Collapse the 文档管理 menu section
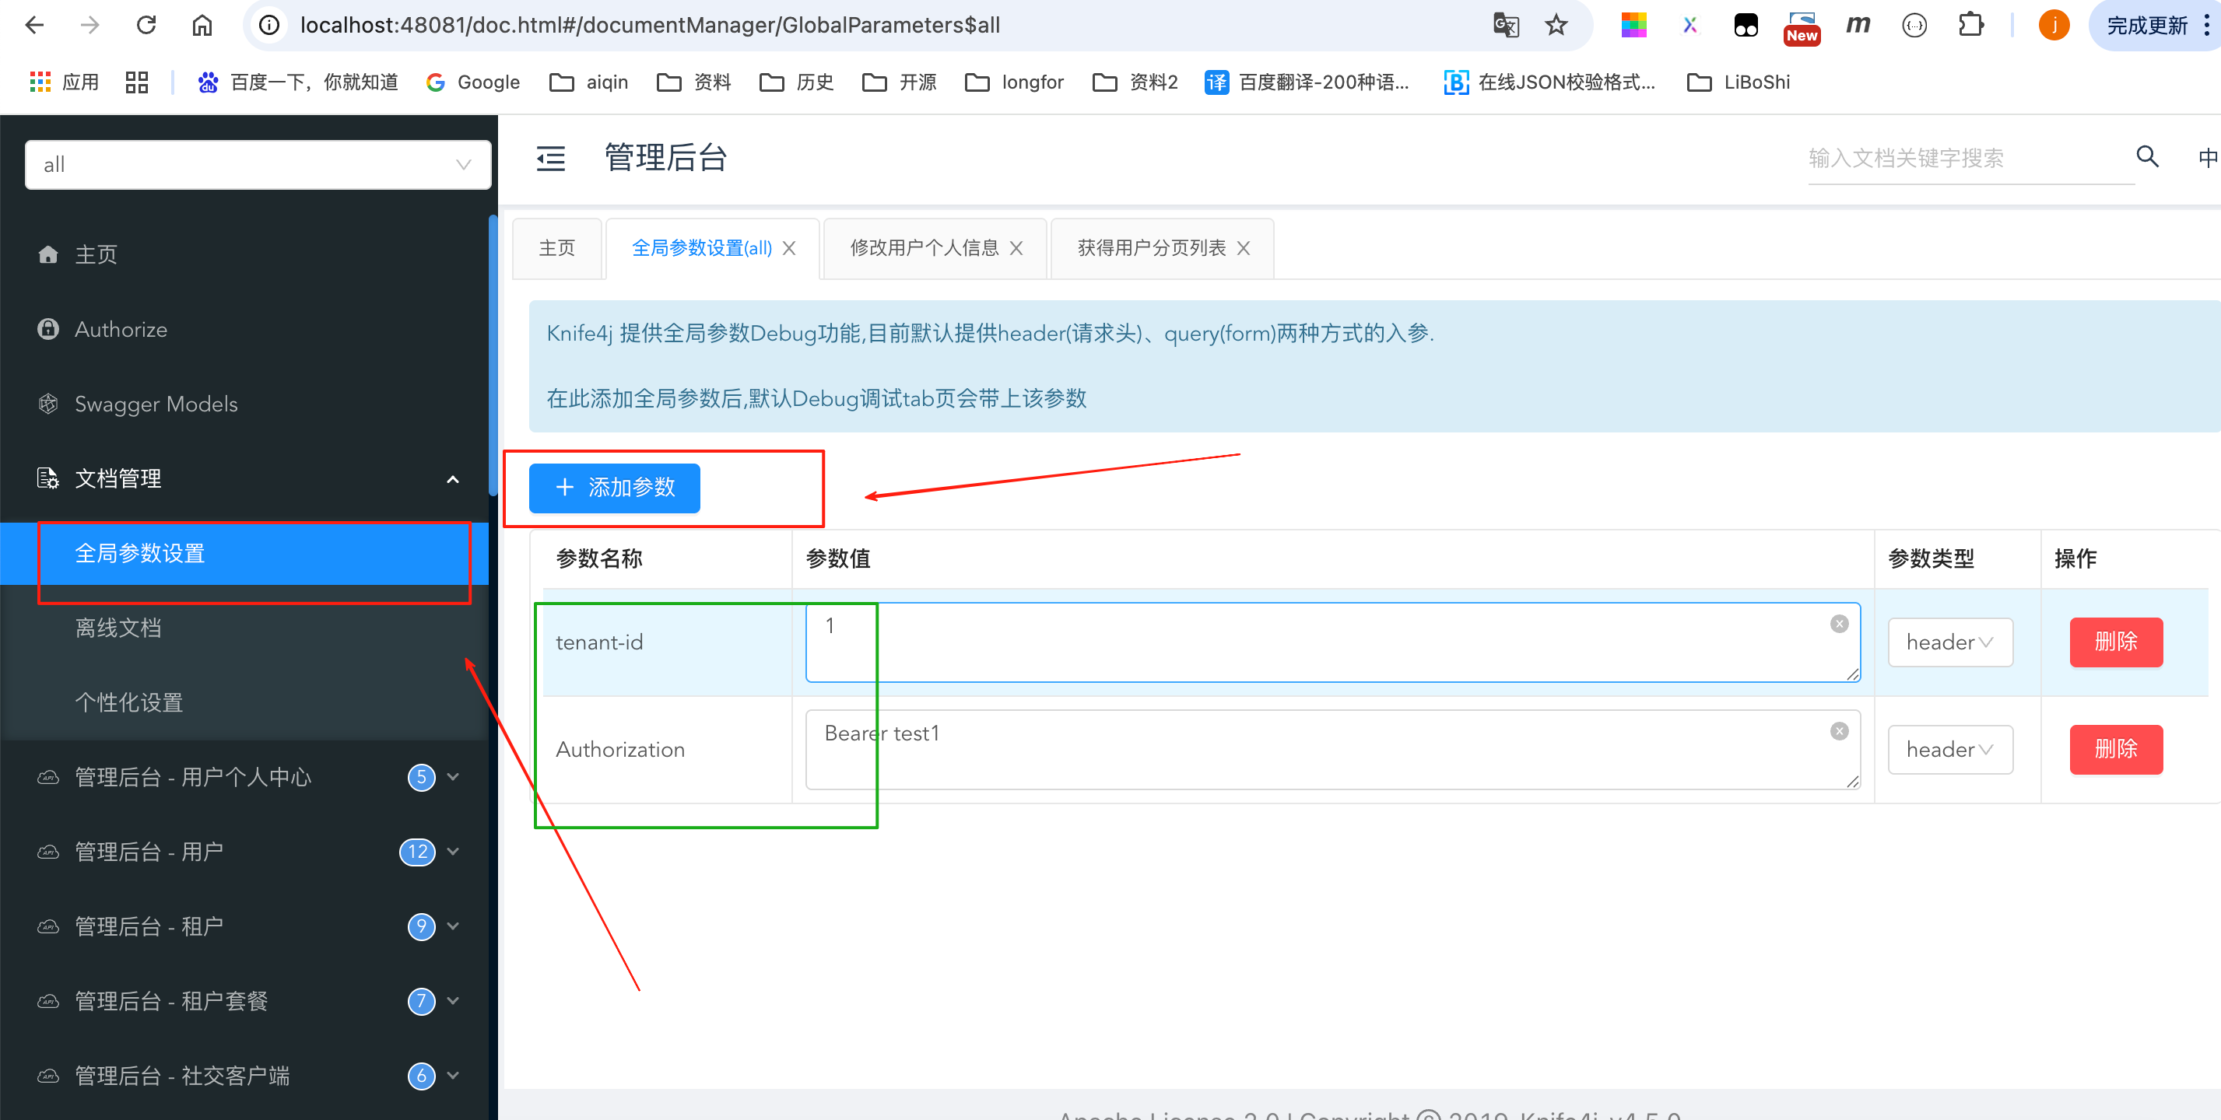This screenshot has height=1120, width=2221. pyautogui.click(x=452, y=479)
